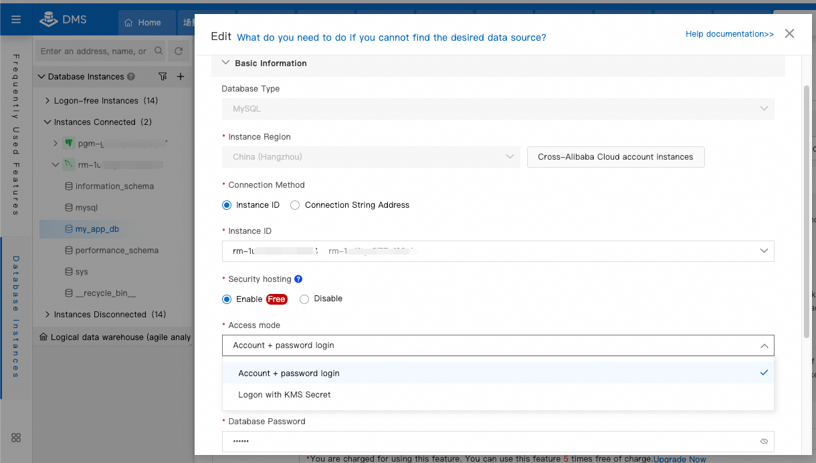Click the database icon beside __recycle_bin__
Image resolution: width=816 pixels, height=463 pixels.
tap(68, 293)
